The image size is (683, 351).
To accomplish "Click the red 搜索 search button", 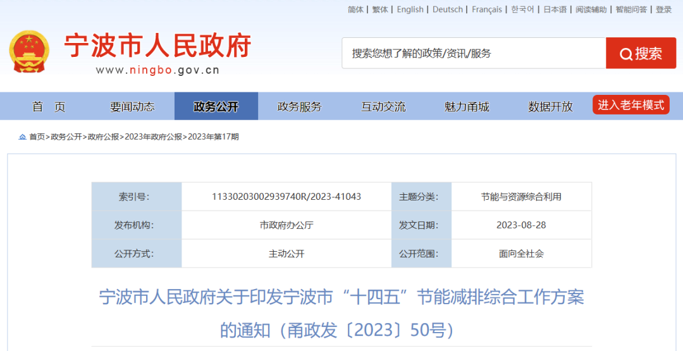I will pos(640,53).
